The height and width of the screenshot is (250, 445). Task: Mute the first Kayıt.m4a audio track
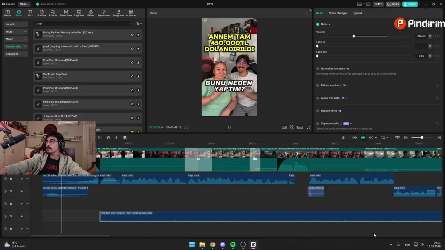pyautogui.click(x=22, y=179)
